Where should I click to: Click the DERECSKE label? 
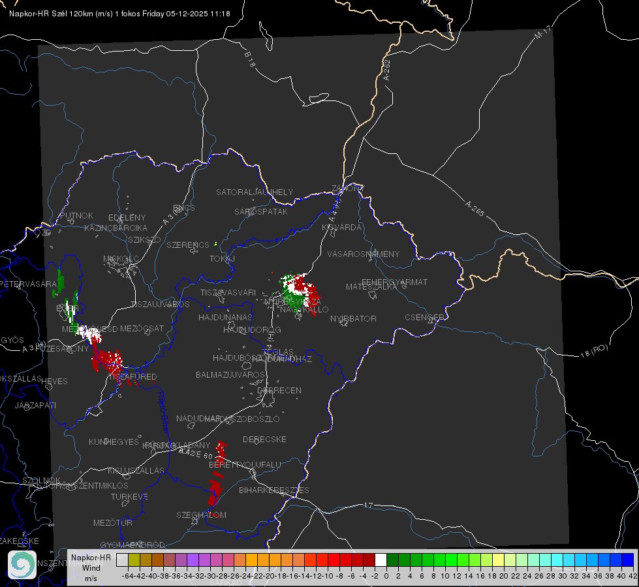(264, 440)
